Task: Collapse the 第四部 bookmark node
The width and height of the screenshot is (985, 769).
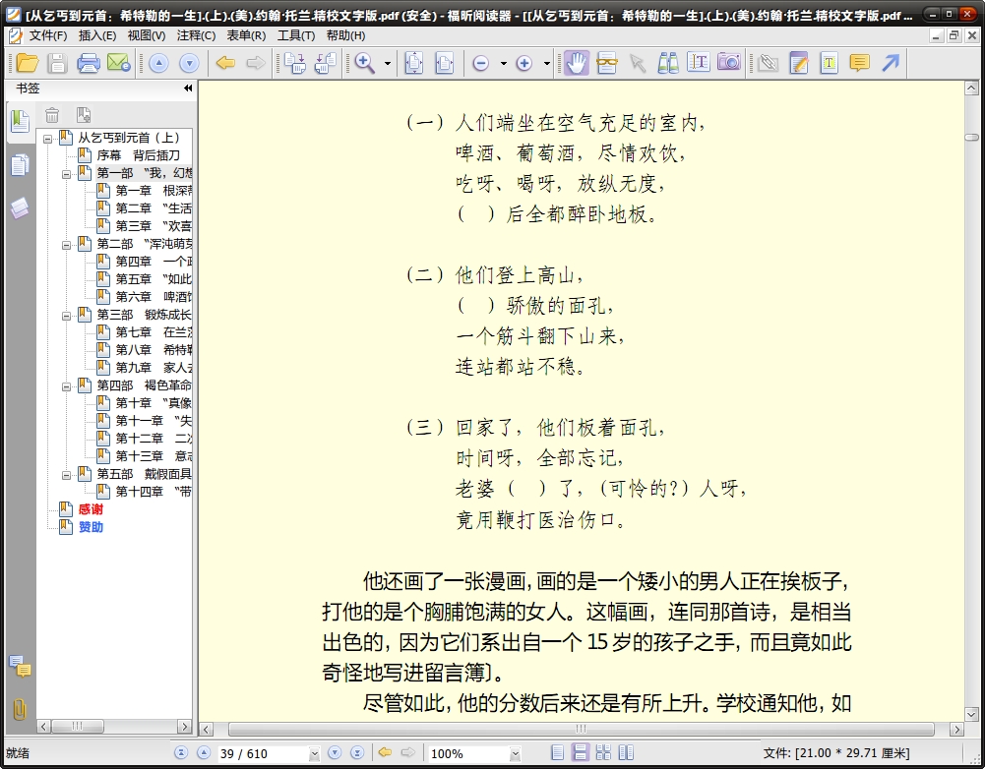Action: tap(67, 386)
